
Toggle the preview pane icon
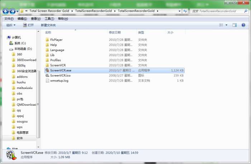coord(235,25)
